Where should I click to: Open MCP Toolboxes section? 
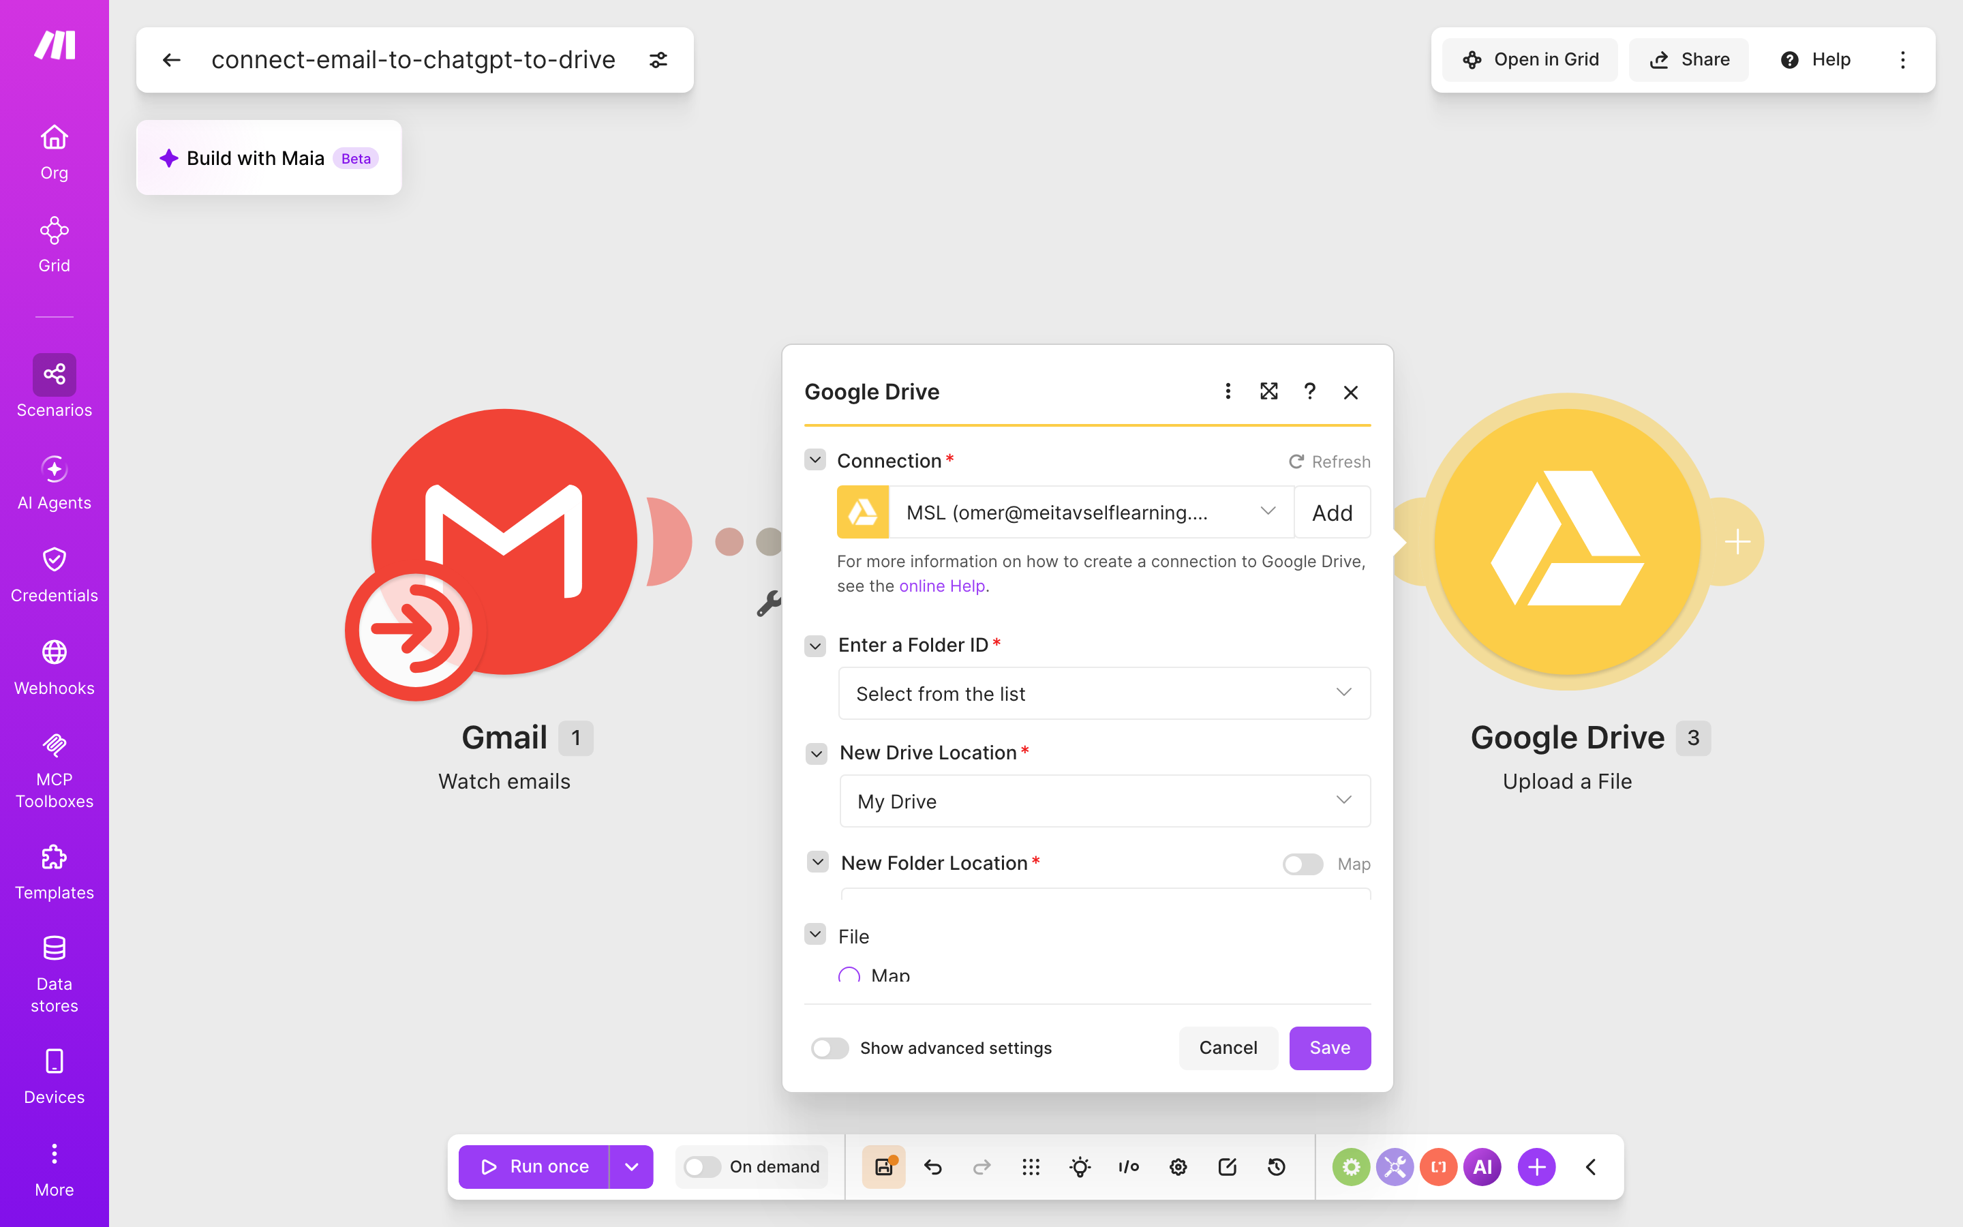(x=55, y=771)
